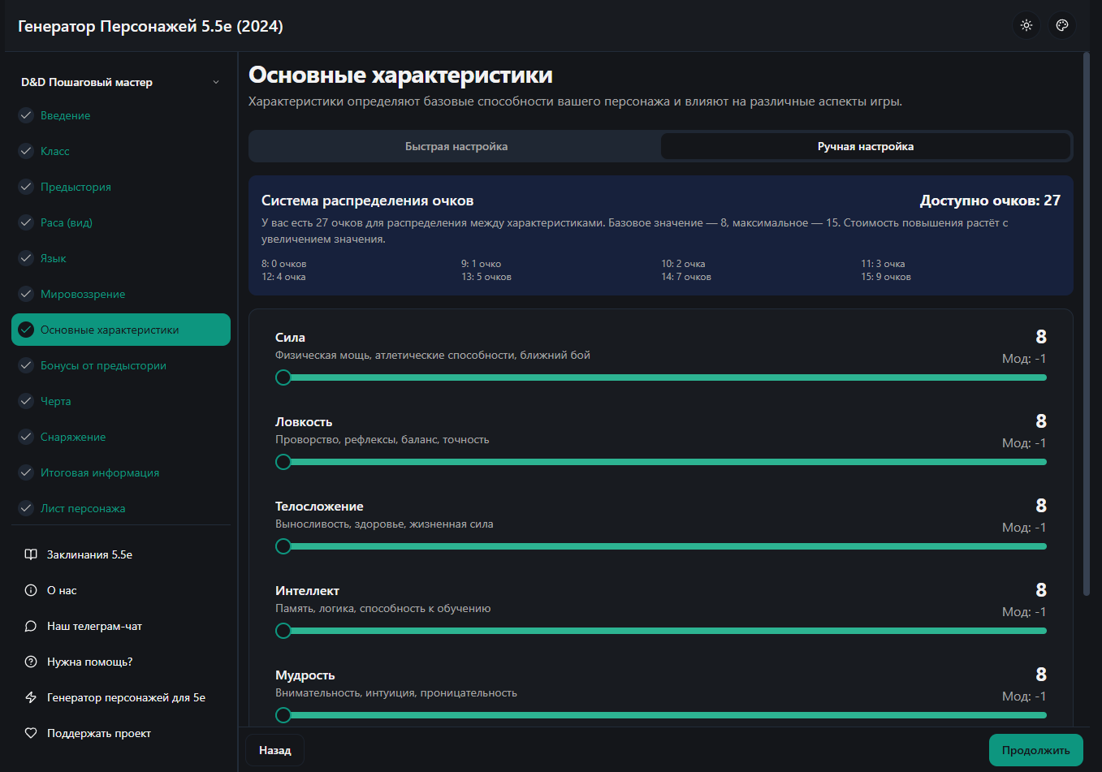Collapse the D&D Пошаговый мастер chevron
Viewport: 1102px width, 772px height.
coord(216,82)
